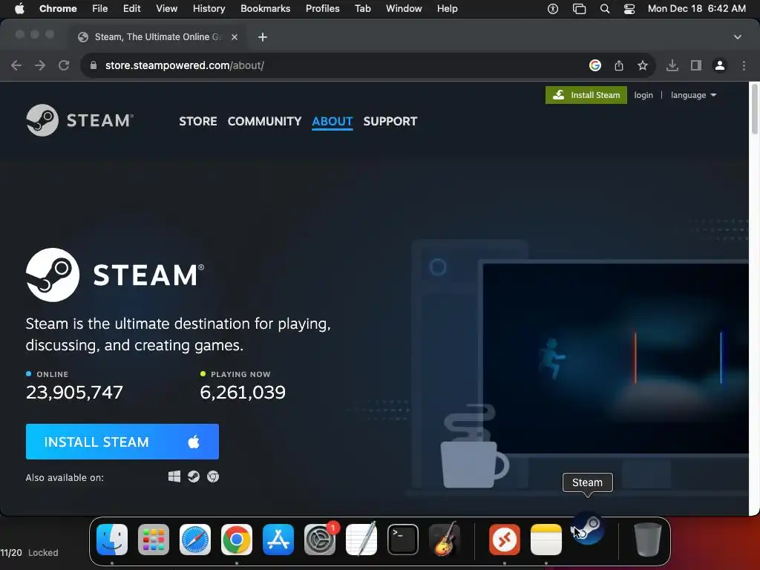Image resolution: width=760 pixels, height=570 pixels.
Task: Open the View menu
Action: click(167, 9)
